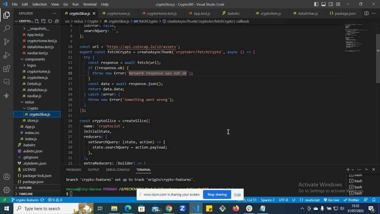Open the Manage gear settings icon
Screen dimensions: 380x214
(x=7, y=190)
